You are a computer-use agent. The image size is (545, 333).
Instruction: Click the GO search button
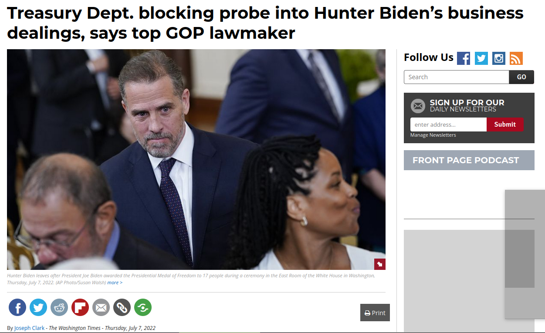[521, 77]
